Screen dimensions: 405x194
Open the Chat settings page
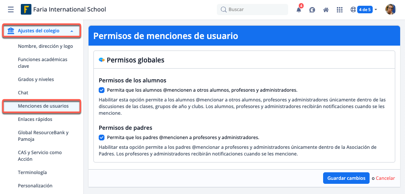[23, 93]
